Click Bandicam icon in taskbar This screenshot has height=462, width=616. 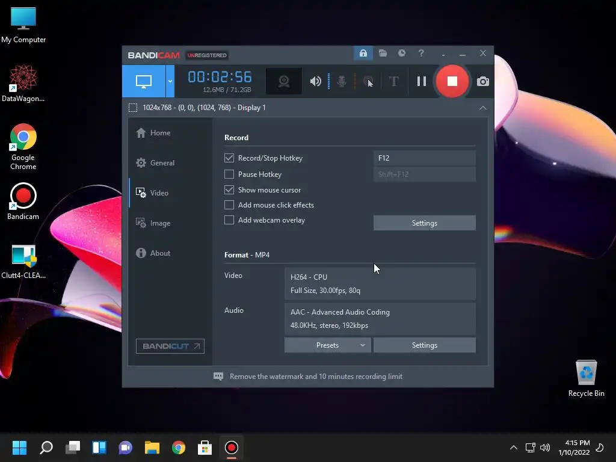(x=232, y=448)
